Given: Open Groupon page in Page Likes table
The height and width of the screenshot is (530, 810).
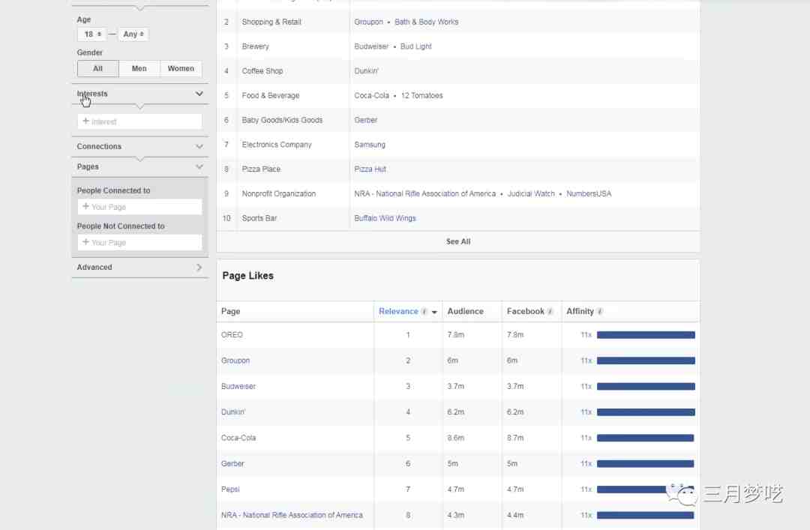Looking at the screenshot, I should (235, 361).
